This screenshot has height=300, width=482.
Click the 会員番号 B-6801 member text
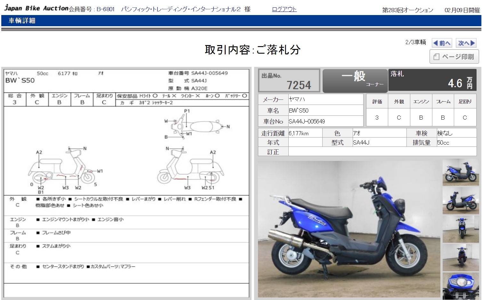92,9
